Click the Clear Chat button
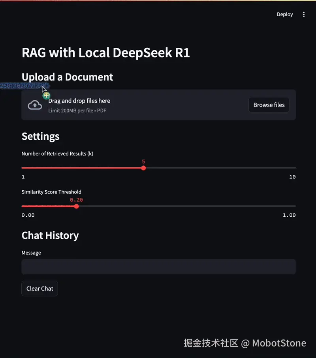 click(x=39, y=289)
